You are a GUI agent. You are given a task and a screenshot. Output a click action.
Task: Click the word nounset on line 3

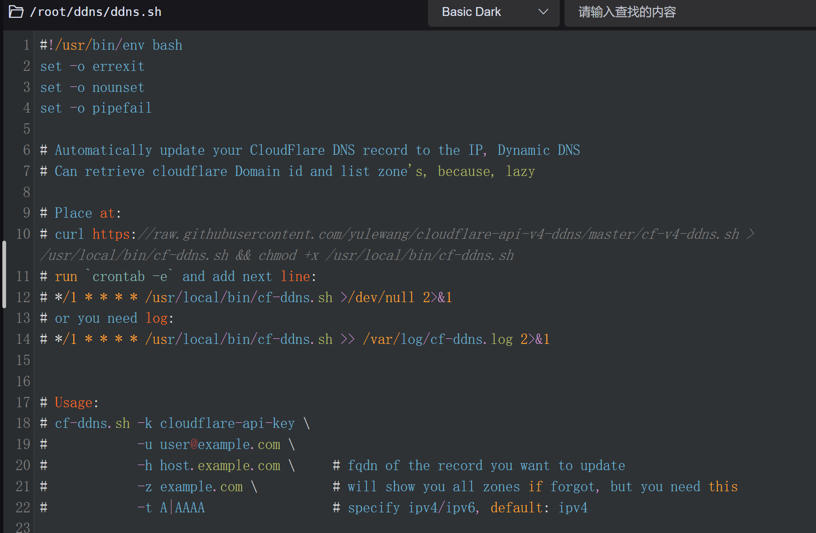(x=118, y=87)
